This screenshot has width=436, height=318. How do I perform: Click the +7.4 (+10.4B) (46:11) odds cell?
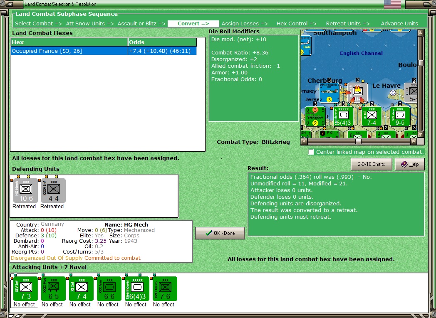tap(162, 51)
